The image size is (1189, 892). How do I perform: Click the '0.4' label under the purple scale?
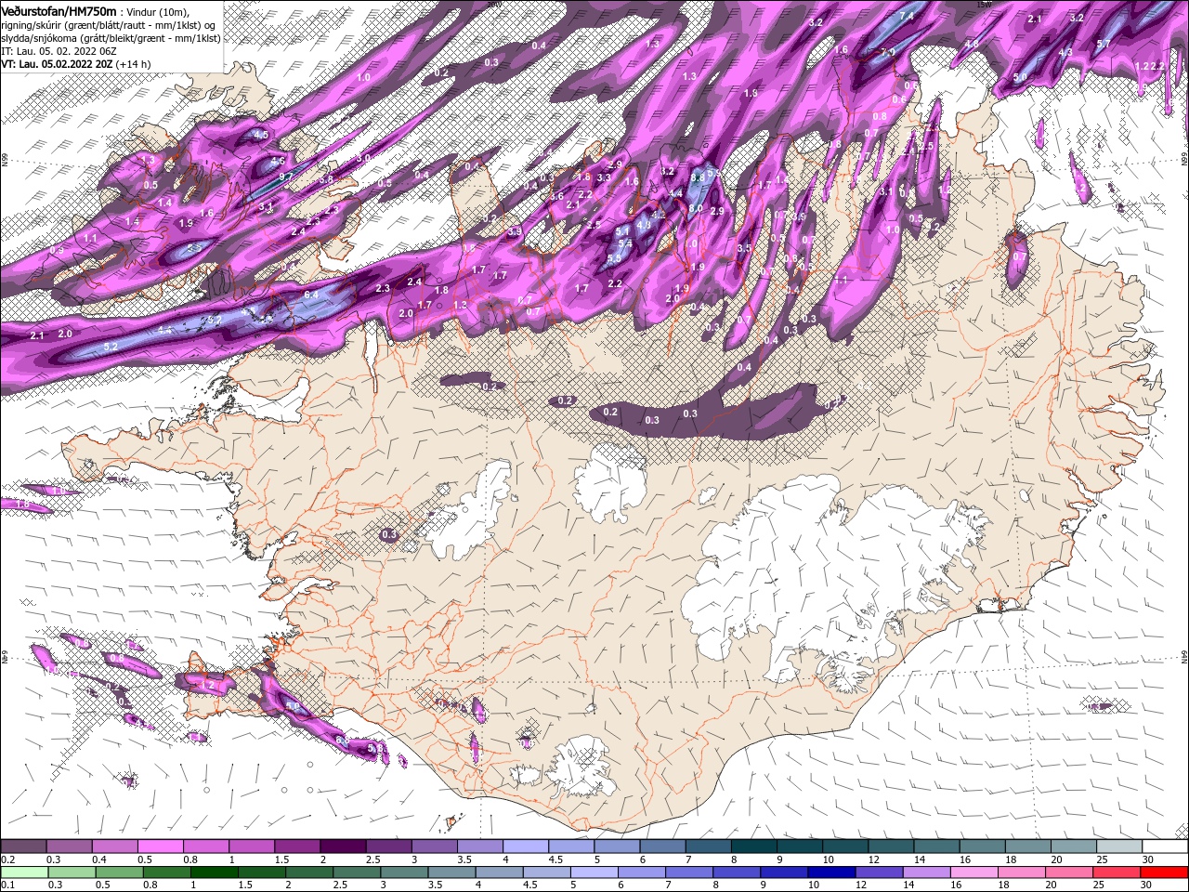click(x=99, y=859)
